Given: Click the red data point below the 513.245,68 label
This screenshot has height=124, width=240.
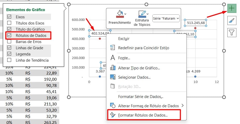Looking at the screenshot, I should pos(195,28).
